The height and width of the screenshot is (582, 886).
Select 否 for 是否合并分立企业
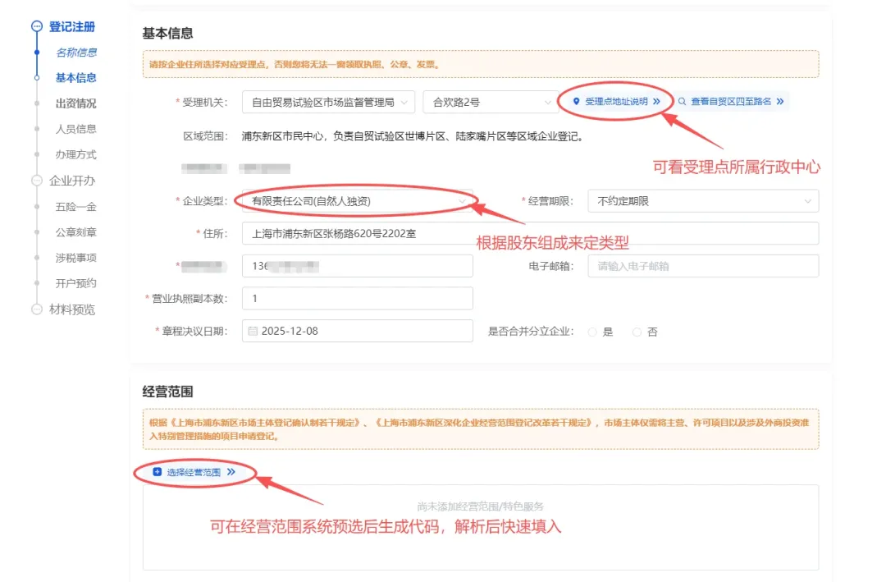(637, 332)
